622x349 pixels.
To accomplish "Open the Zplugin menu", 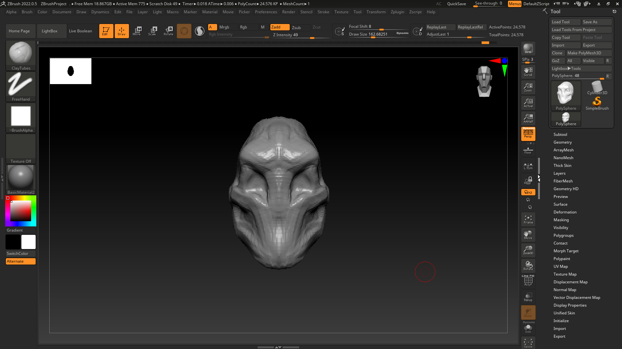I will coord(397,12).
